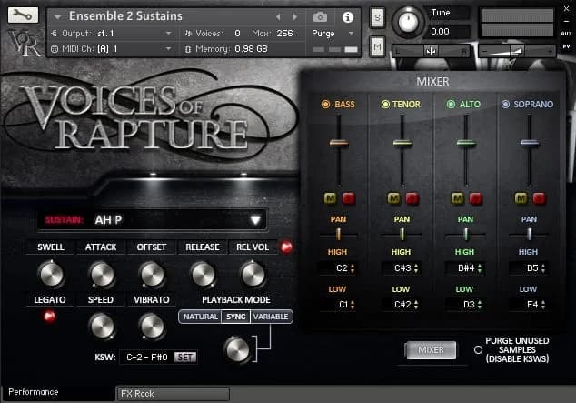
Task: Click the camera snapshot icon
Action: click(x=320, y=17)
